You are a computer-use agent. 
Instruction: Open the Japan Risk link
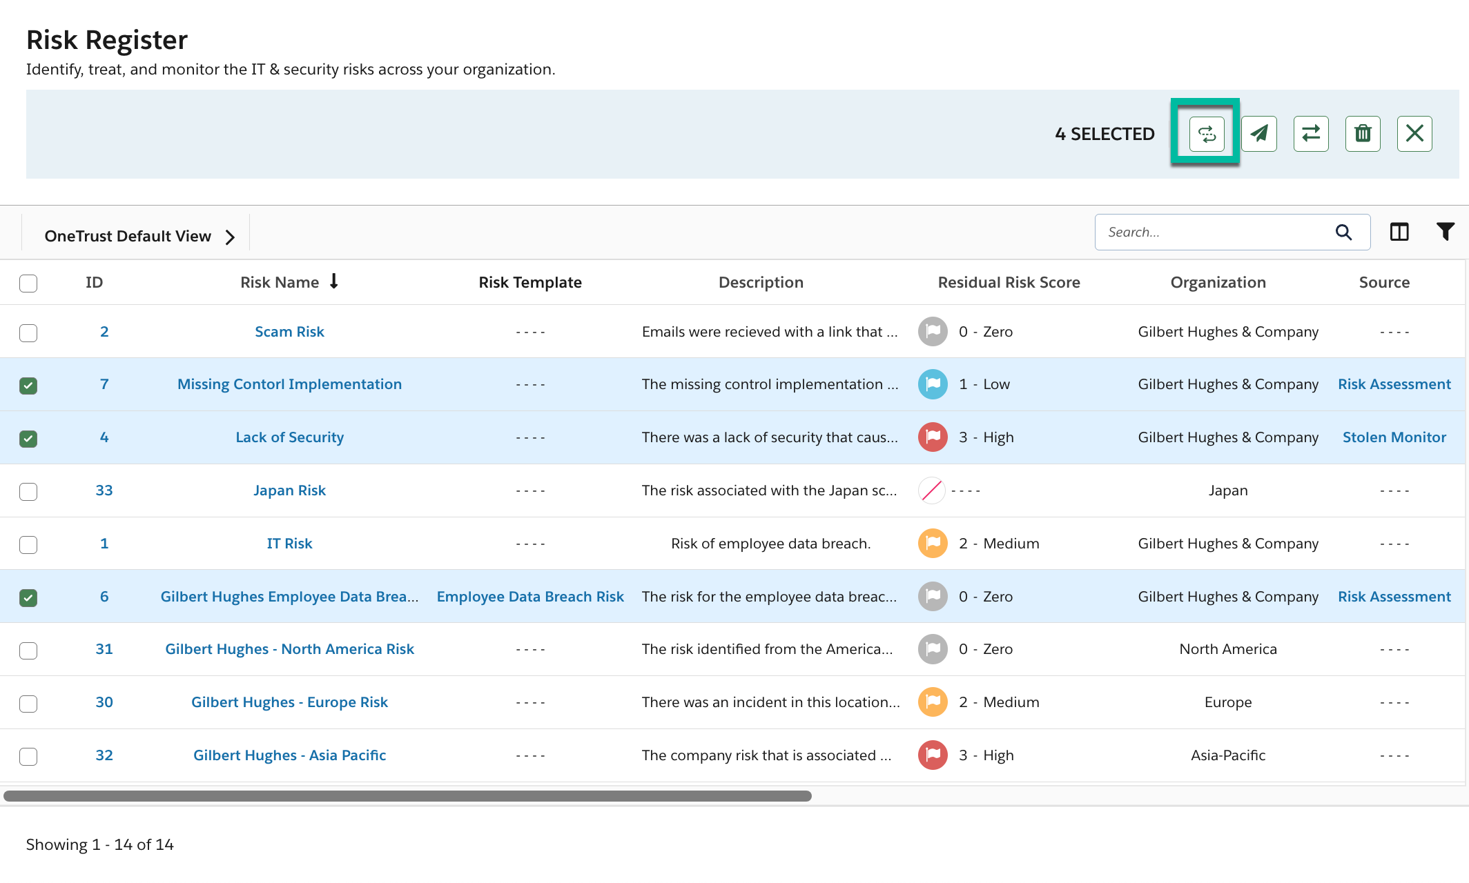[289, 490]
